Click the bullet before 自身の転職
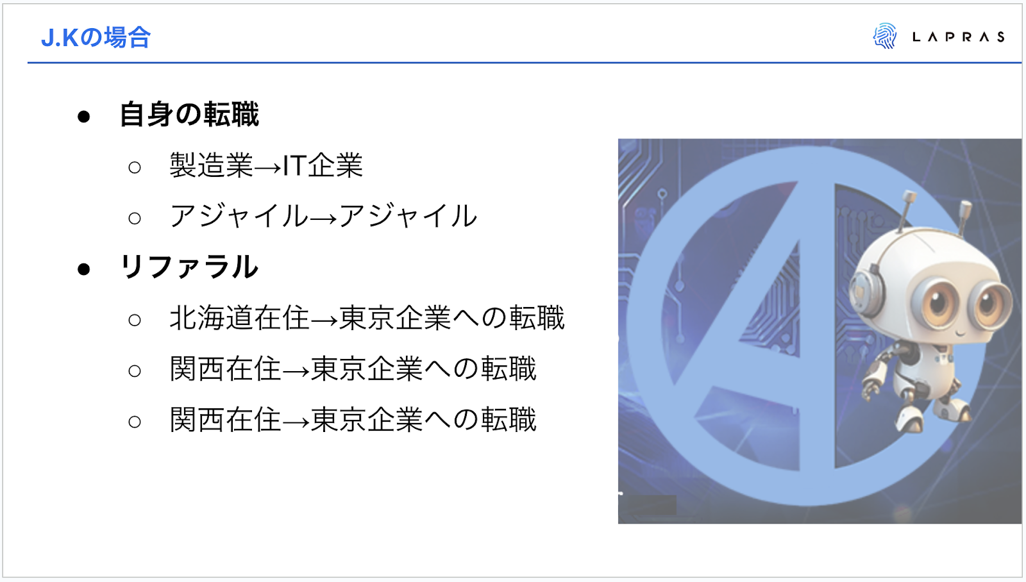This screenshot has width=1026, height=582. [83, 117]
